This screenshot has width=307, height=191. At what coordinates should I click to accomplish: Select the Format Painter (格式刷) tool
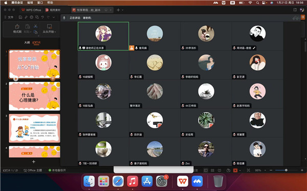tap(17, 29)
